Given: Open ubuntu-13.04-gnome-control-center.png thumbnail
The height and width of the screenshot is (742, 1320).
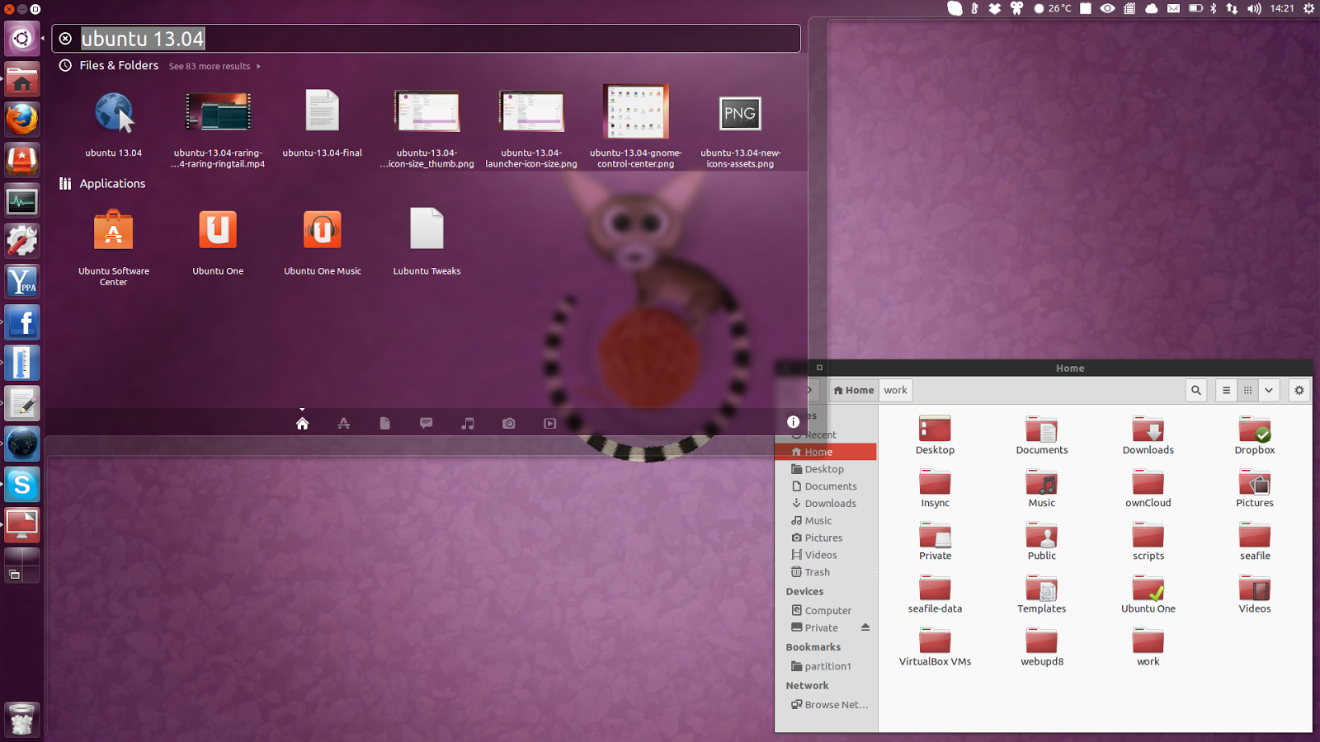Looking at the screenshot, I should (x=636, y=113).
